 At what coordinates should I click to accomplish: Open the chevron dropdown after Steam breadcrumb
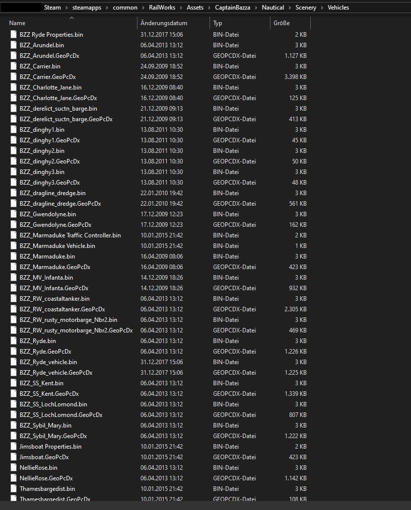point(66,8)
